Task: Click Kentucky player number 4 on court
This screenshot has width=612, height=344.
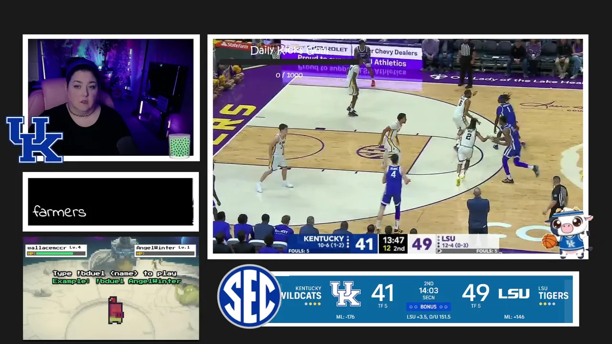Action: pos(393,193)
